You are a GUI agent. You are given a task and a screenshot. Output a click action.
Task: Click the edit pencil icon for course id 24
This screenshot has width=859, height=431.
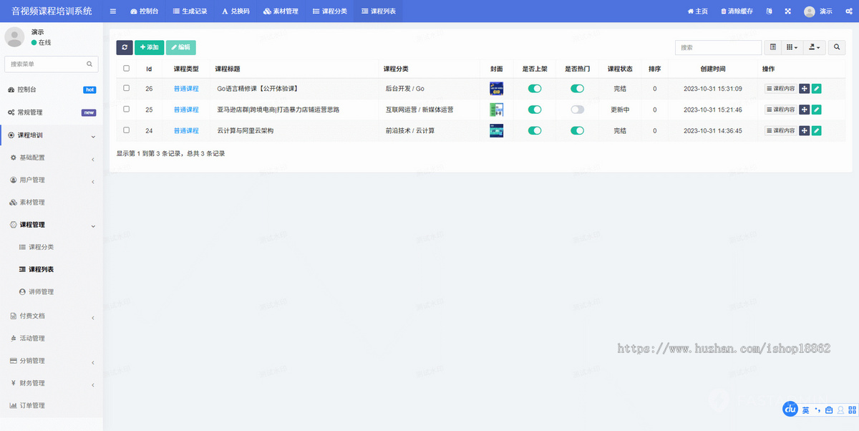tap(818, 130)
